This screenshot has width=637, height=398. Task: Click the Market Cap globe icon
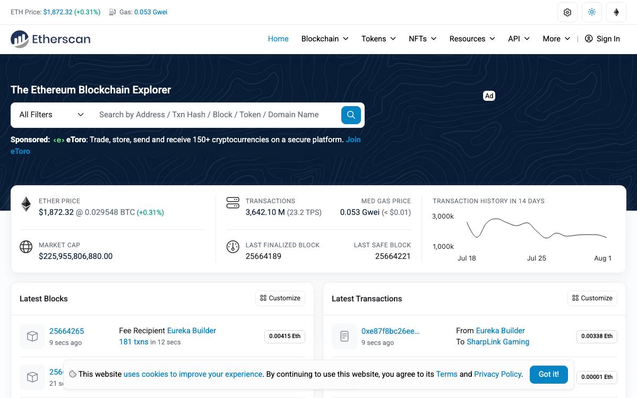pyautogui.click(x=26, y=247)
